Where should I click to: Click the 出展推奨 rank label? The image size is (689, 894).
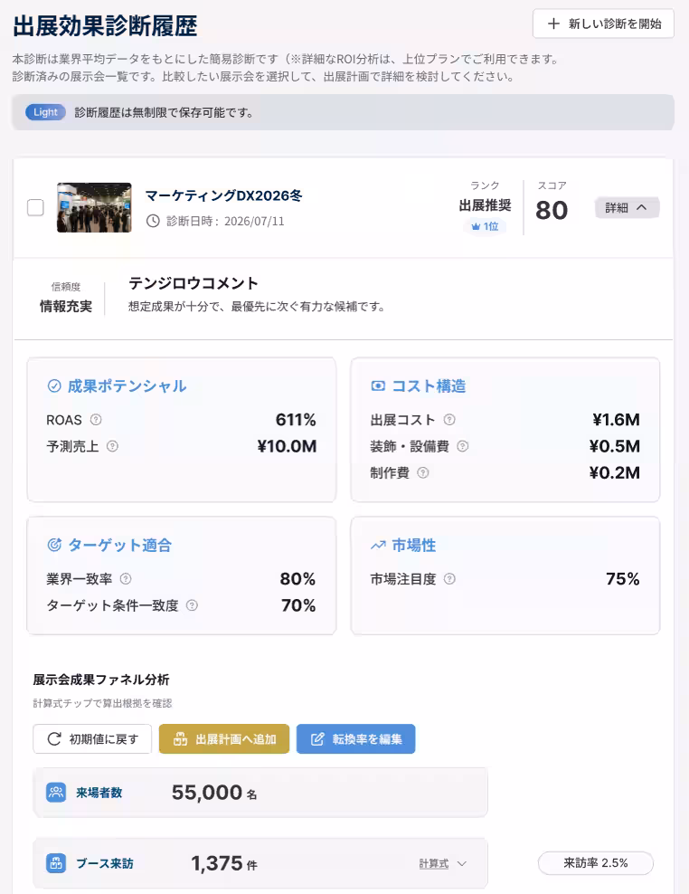coord(485,205)
